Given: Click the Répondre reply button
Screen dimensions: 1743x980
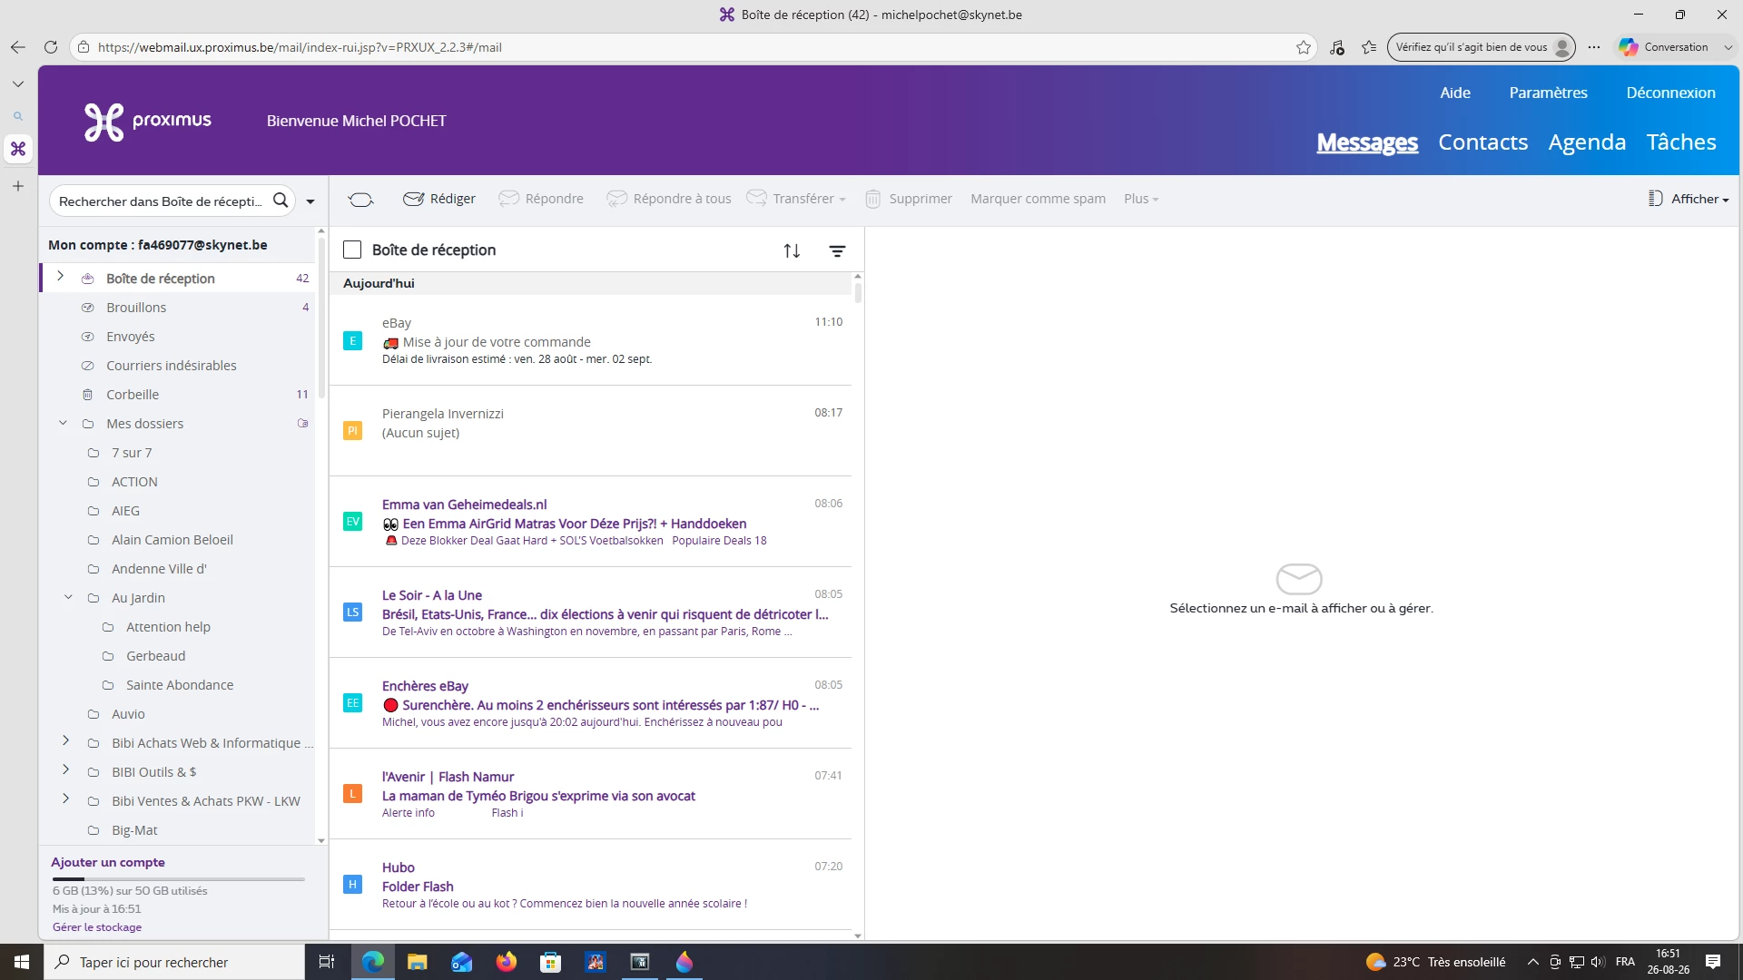Looking at the screenshot, I should pos(541,199).
